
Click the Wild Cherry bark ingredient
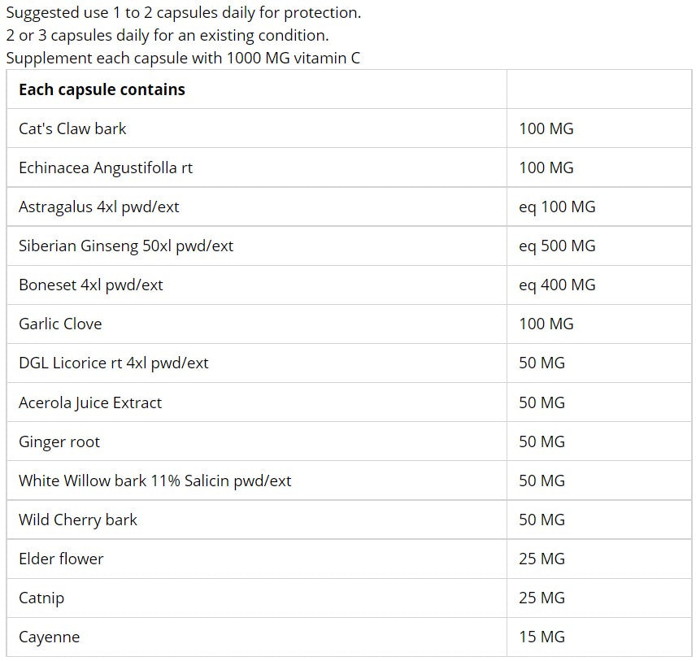(78, 520)
